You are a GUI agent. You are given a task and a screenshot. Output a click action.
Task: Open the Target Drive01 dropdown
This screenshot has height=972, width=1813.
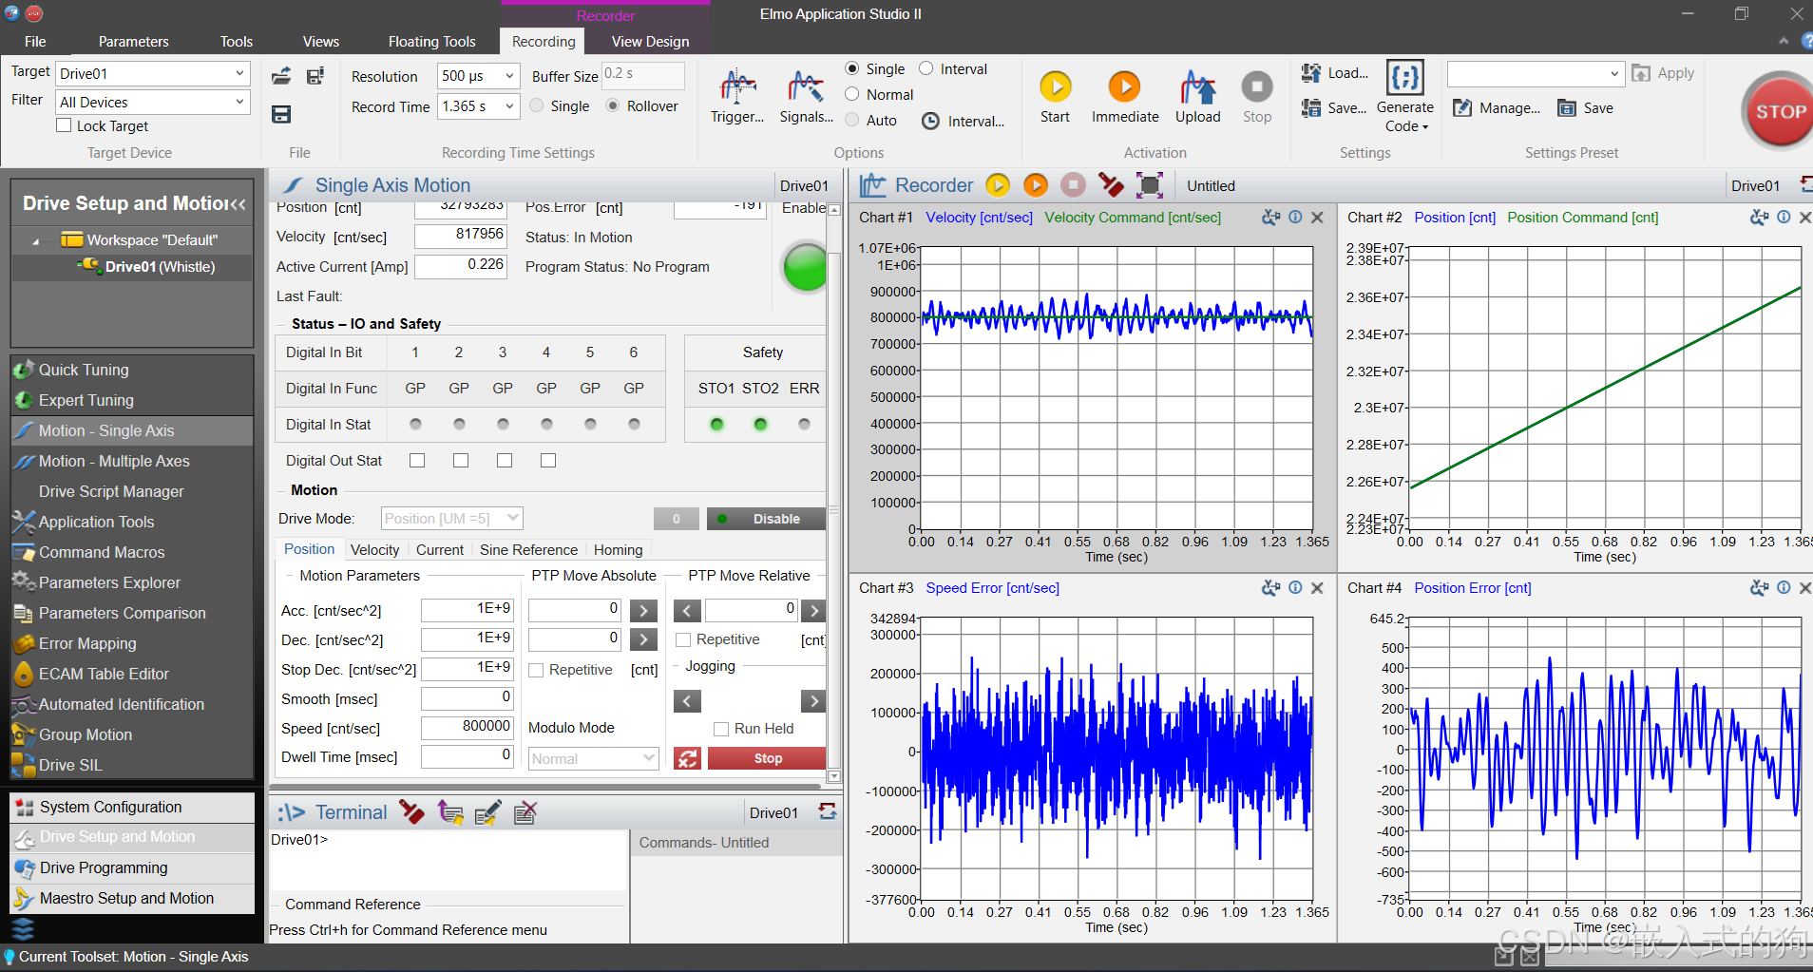(x=153, y=73)
